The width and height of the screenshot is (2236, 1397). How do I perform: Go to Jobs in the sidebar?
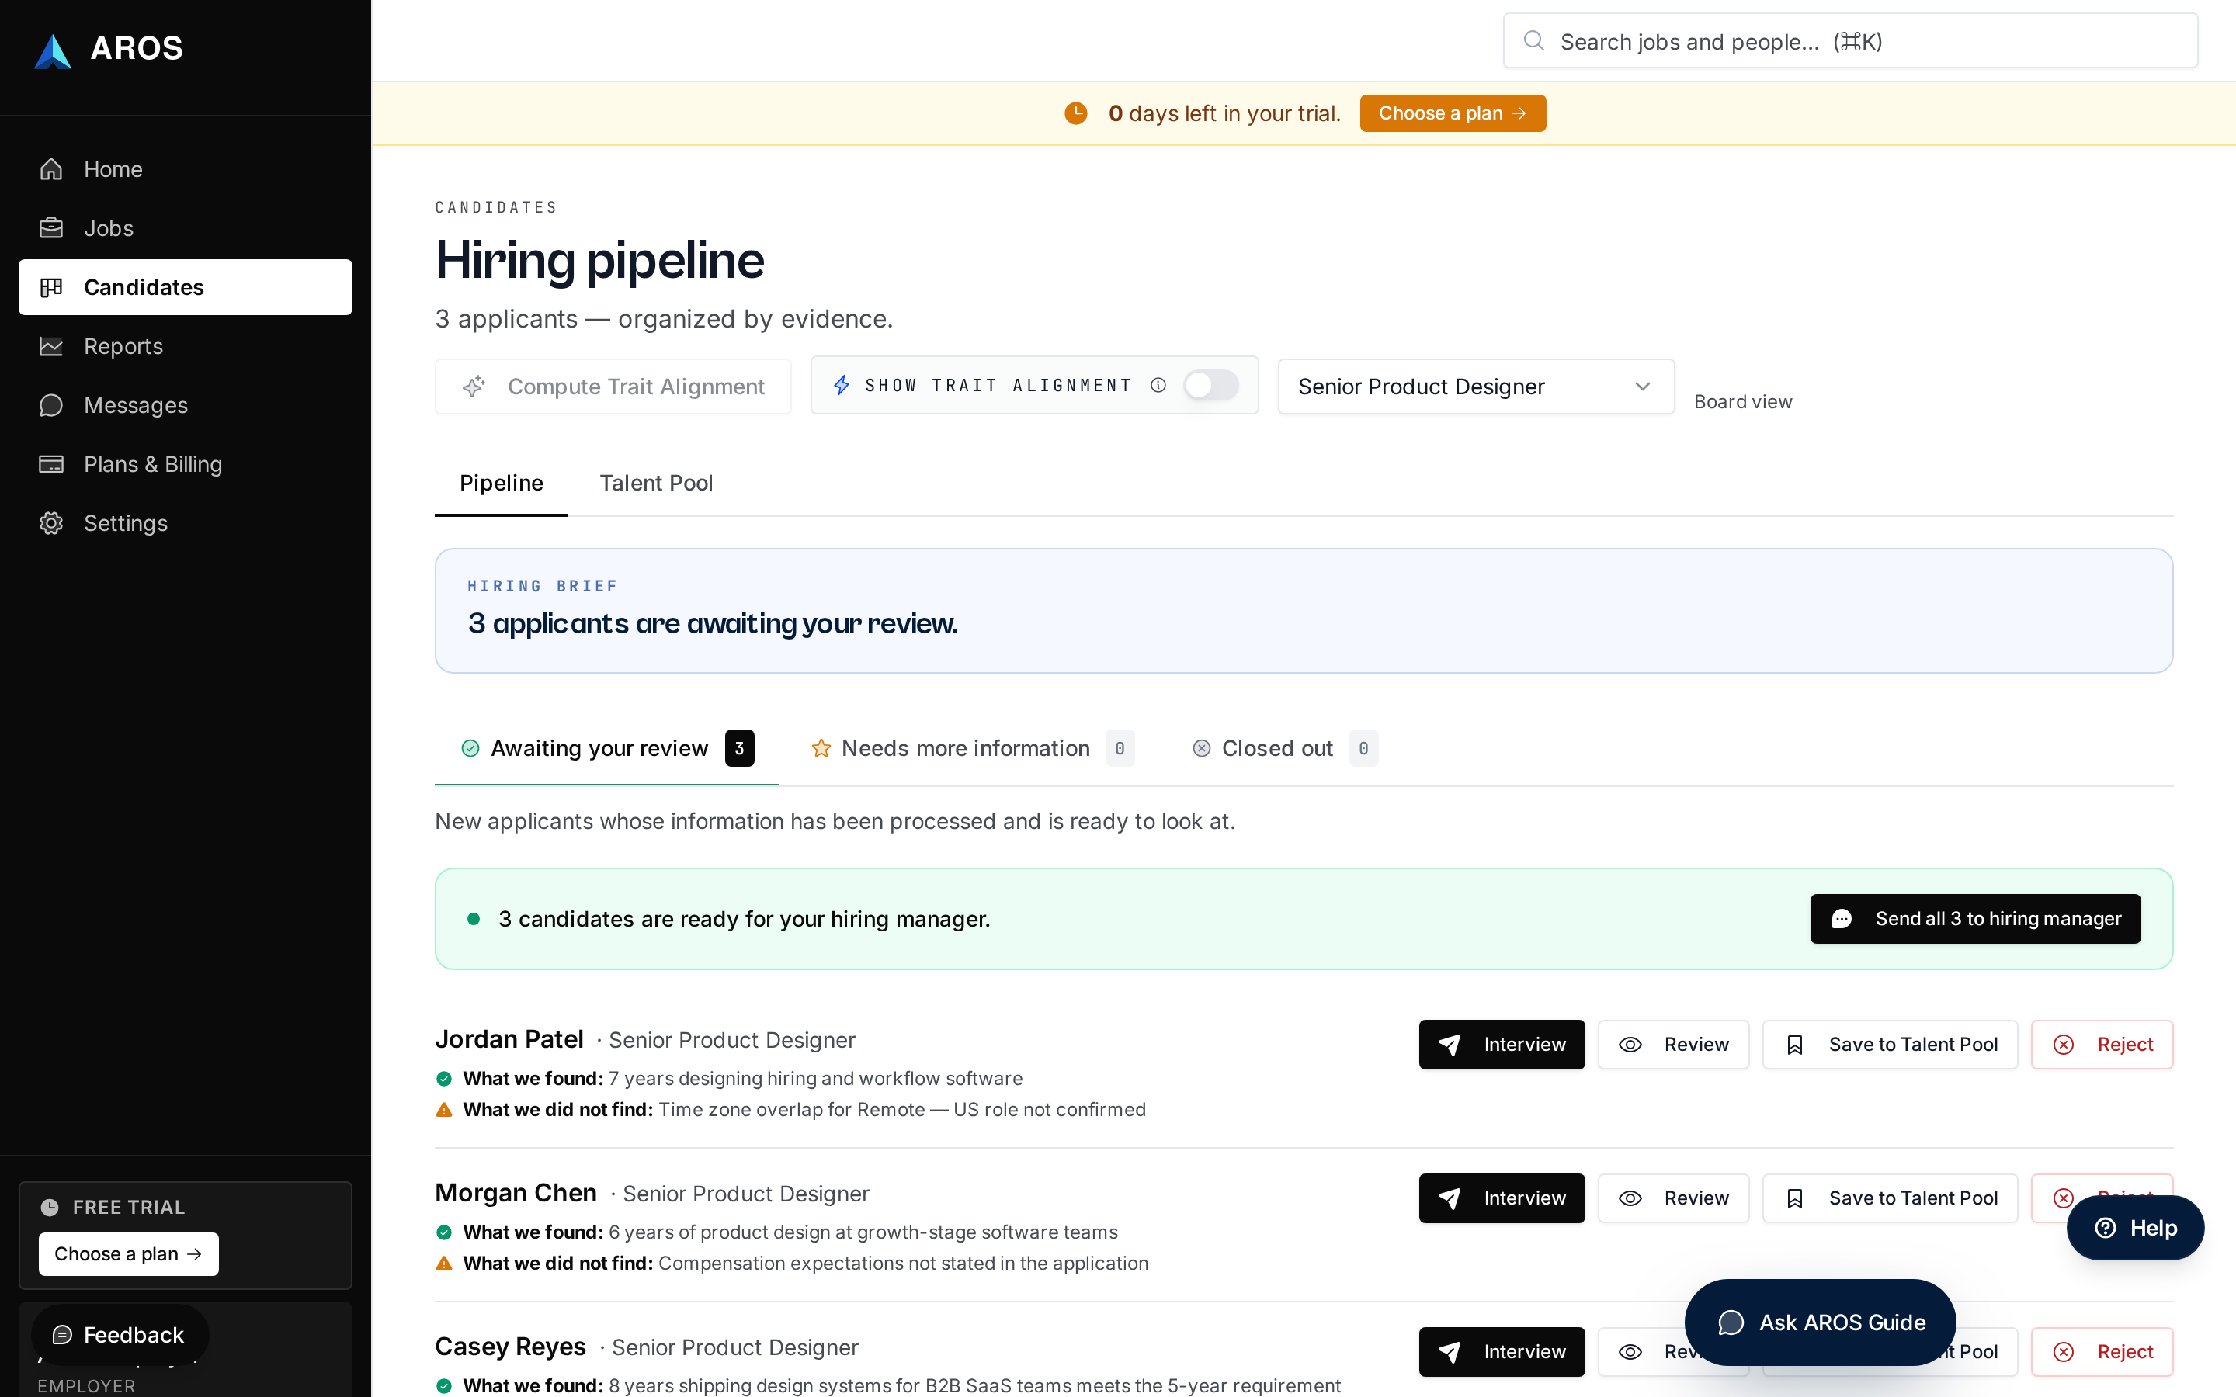185,228
